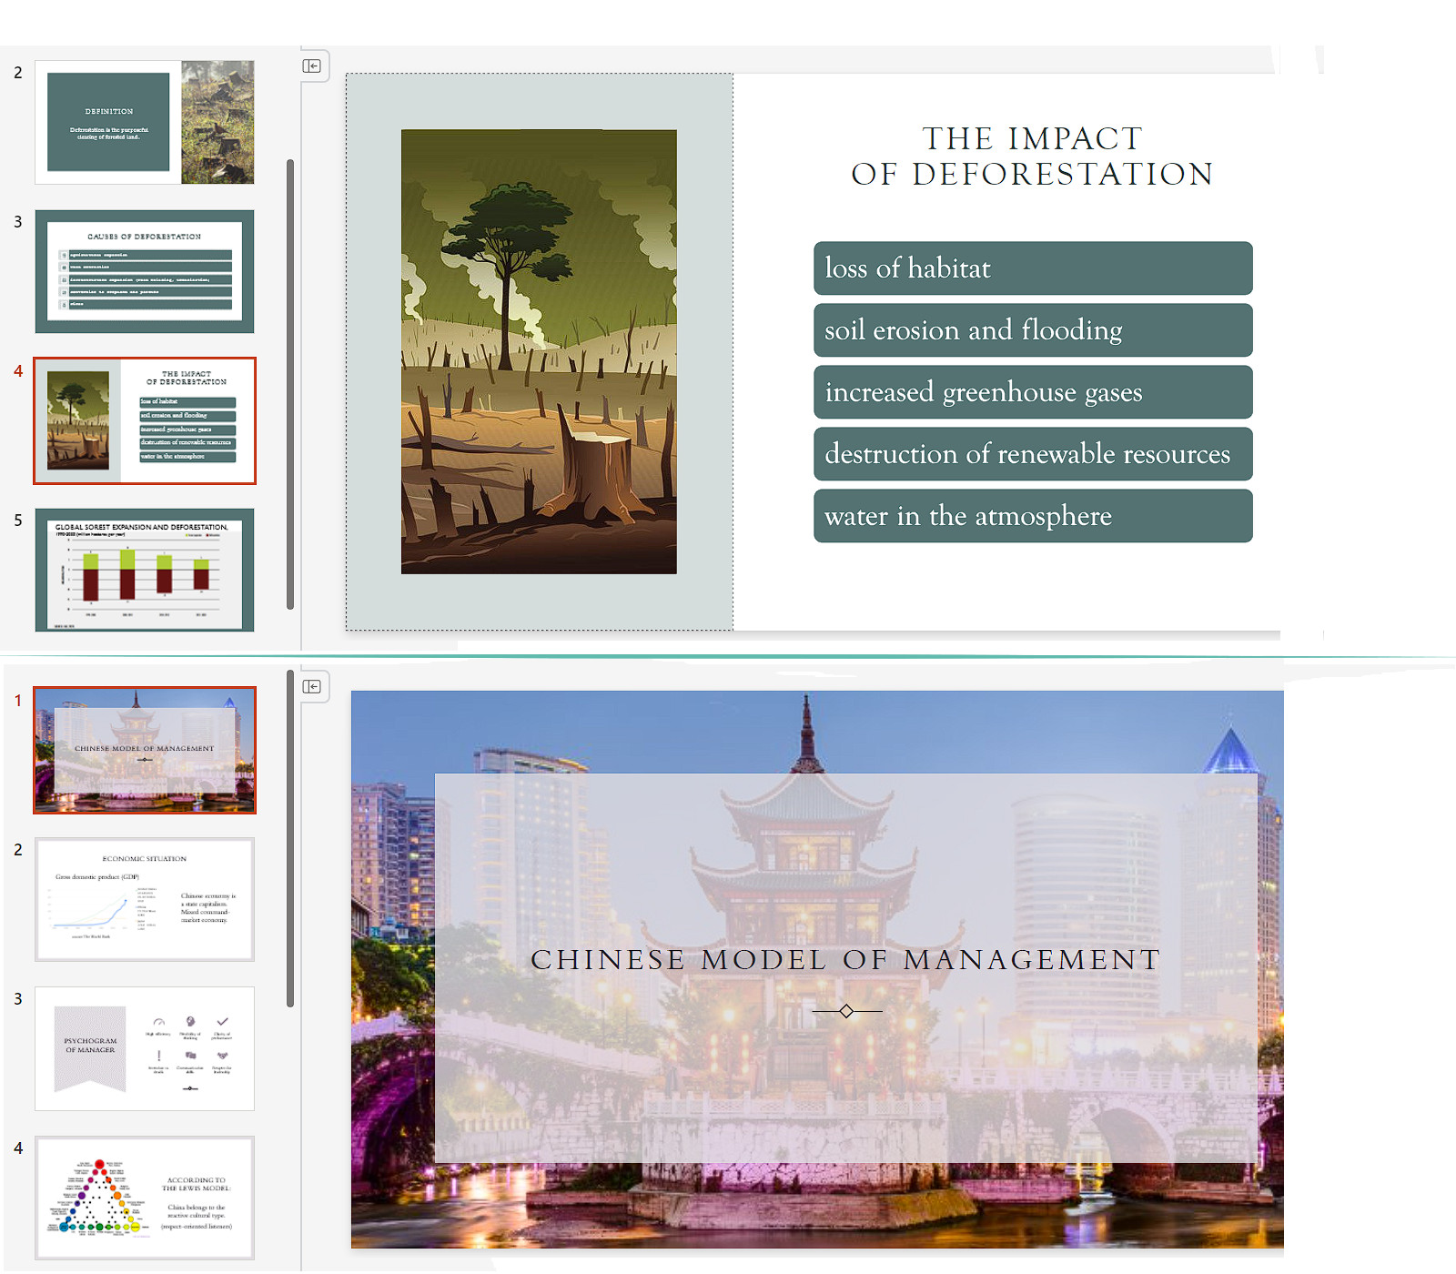Click the 'Chinese Model of Management' slide title
Viewport: 1456px width, 1274px height.
click(845, 960)
